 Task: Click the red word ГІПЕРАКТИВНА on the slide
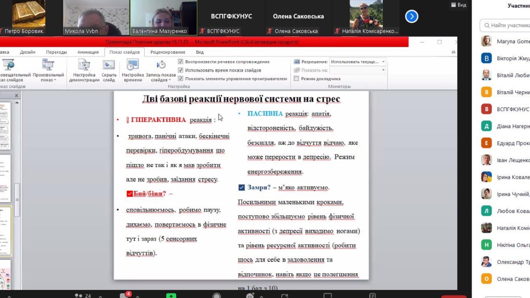coord(158,120)
